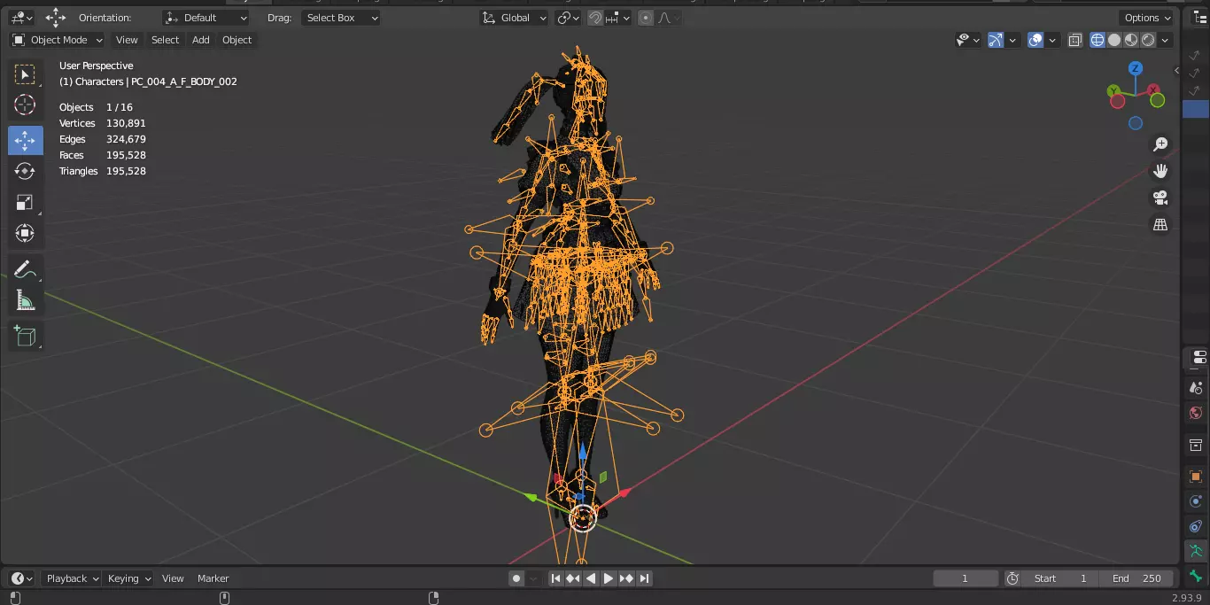Select the Annotate tool
1210x605 pixels.
(x=25, y=269)
